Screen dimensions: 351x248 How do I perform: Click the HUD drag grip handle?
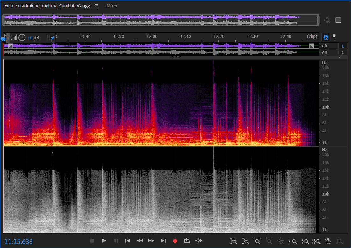(x=7, y=38)
